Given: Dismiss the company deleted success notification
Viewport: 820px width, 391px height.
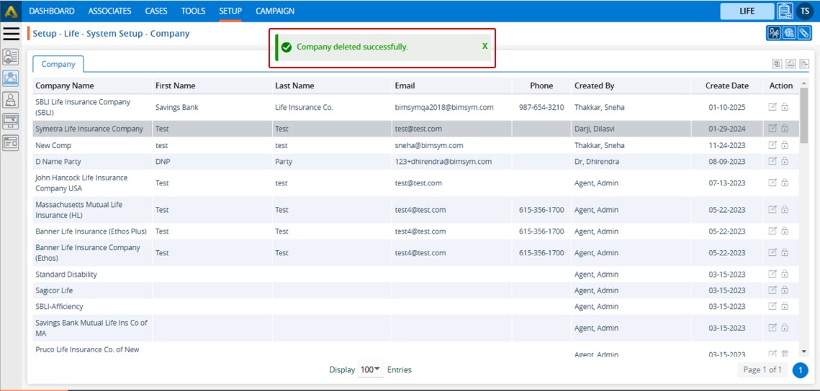Looking at the screenshot, I should point(485,46).
